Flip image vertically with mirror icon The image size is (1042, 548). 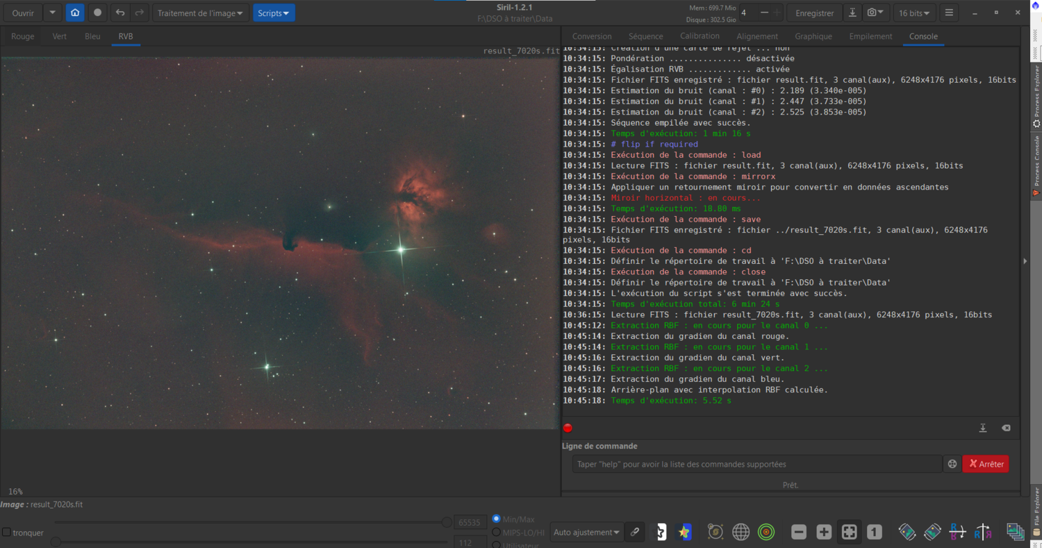957,532
